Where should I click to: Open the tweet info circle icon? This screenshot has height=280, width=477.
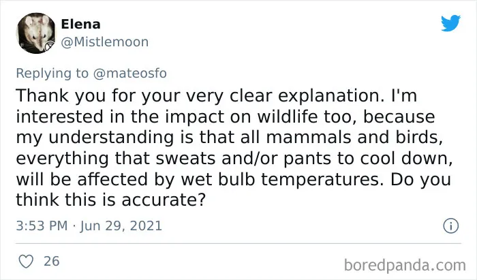pyautogui.click(x=451, y=226)
